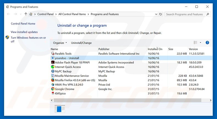The height and width of the screenshot is (119, 217).
Task: Click the scroll left arrow
Action: click(x=52, y=100)
